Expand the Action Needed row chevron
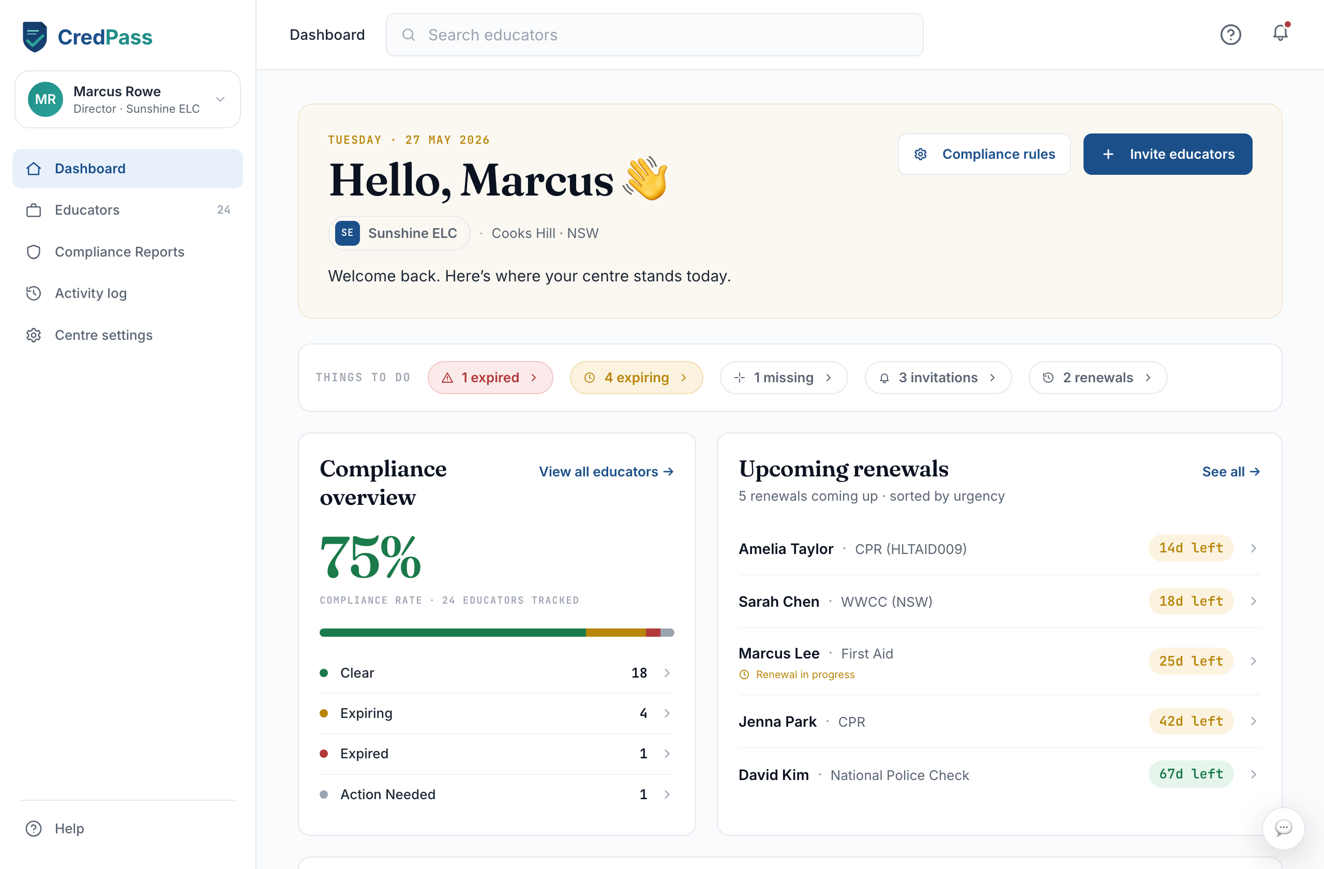Viewport: 1324px width, 869px height. coord(667,793)
